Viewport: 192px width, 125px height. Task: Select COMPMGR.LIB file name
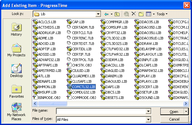point(117,22)
